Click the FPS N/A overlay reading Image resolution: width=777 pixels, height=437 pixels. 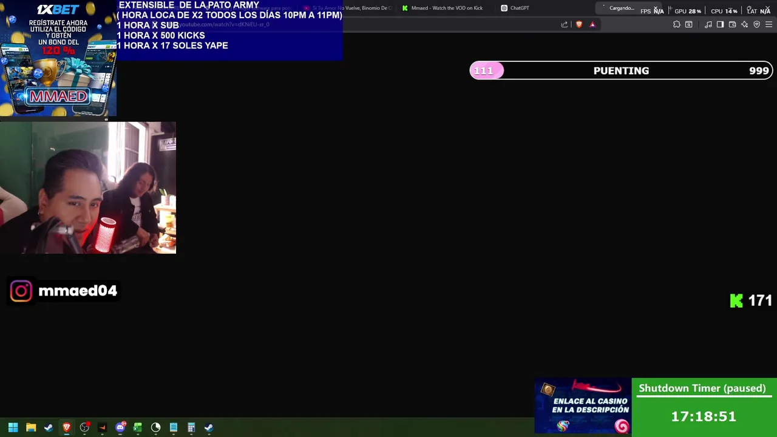(652, 11)
